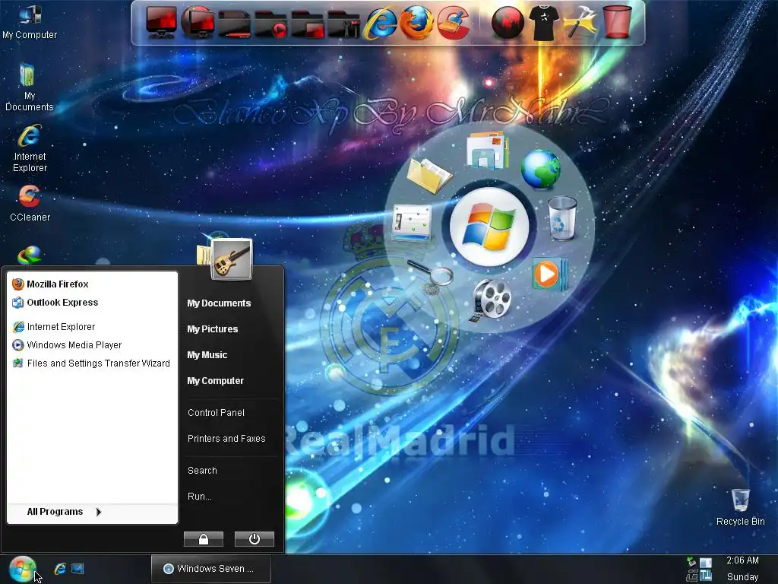The width and height of the screenshot is (778, 584).
Task: Click the Earth globe in the circular widget
Action: [x=540, y=170]
